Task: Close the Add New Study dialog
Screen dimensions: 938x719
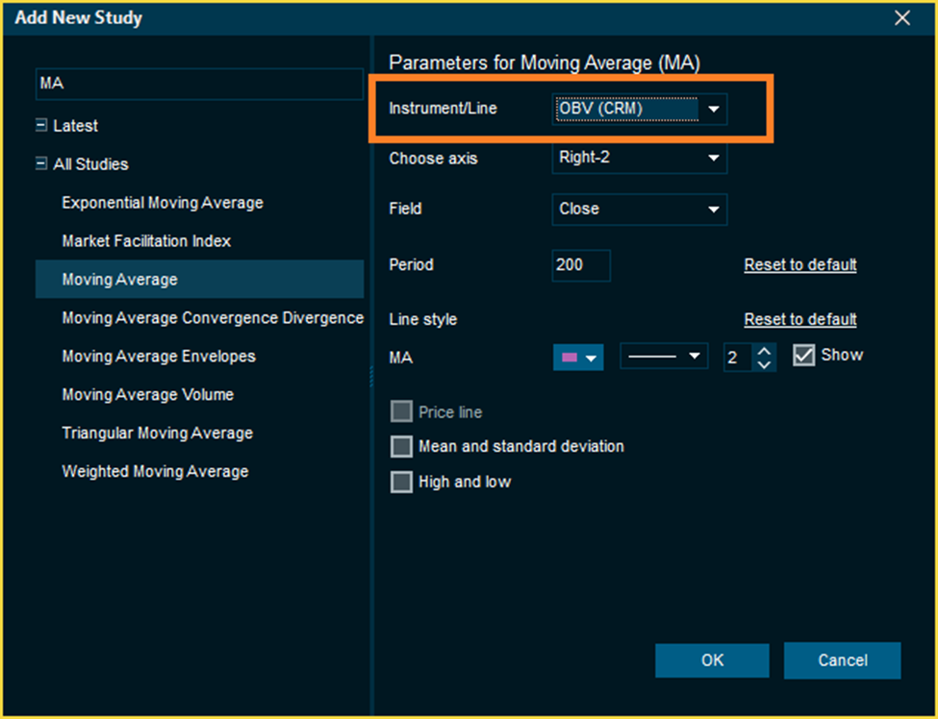Action: point(901,18)
